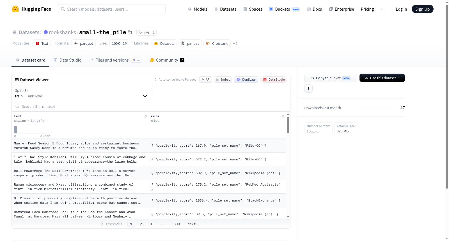449x241 pixels.
Task: Sort by the meta column
Action: click(283, 116)
